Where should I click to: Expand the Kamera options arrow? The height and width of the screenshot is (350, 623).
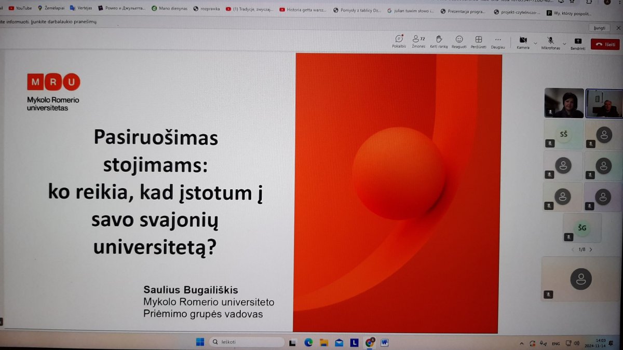tap(536, 44)
